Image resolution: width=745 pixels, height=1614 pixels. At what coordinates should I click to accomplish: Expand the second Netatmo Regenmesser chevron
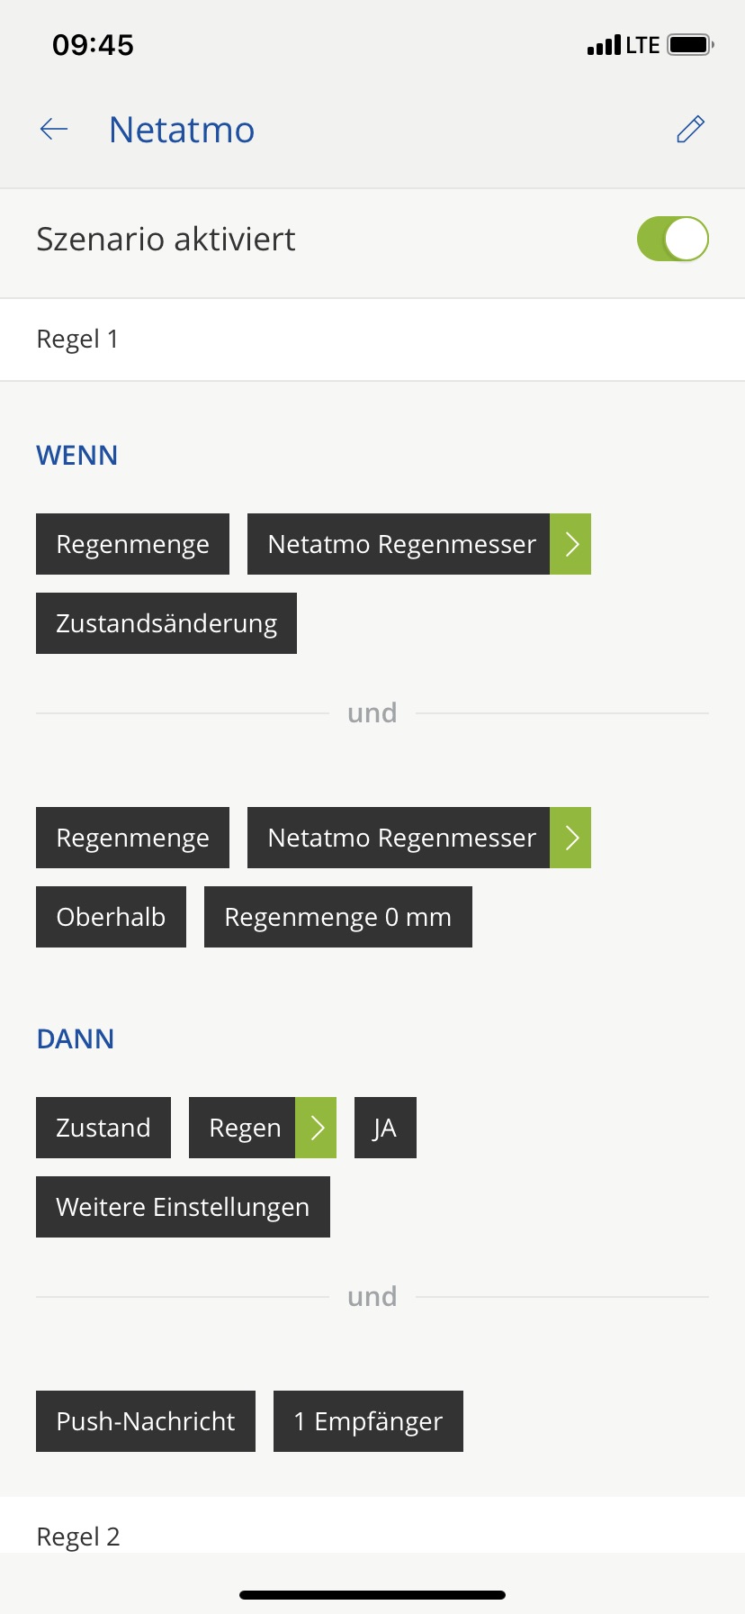tap(570, 838)
